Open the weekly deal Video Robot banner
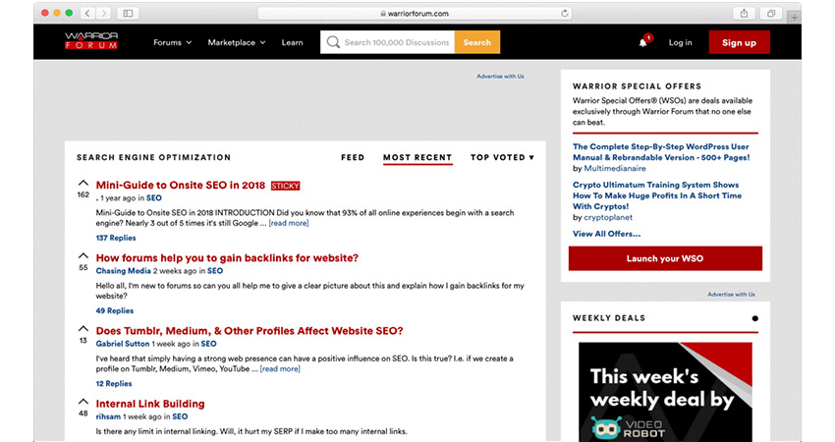Image resolution: width=835 pixels, height=442 pixels. tap(665, 392)
